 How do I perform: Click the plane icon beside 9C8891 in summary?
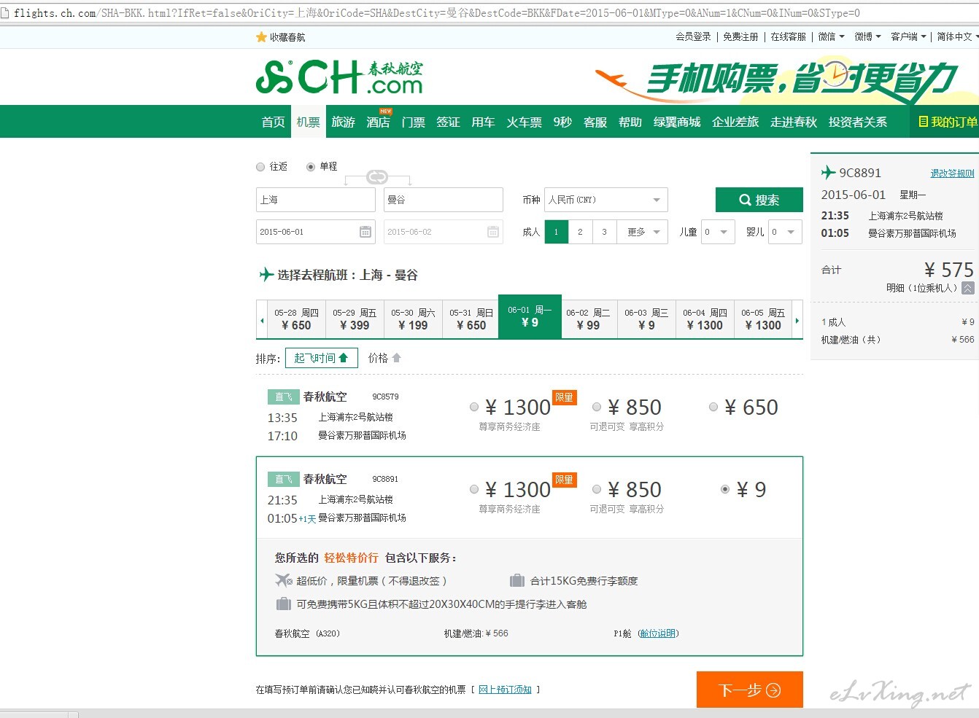pos(828,173)
